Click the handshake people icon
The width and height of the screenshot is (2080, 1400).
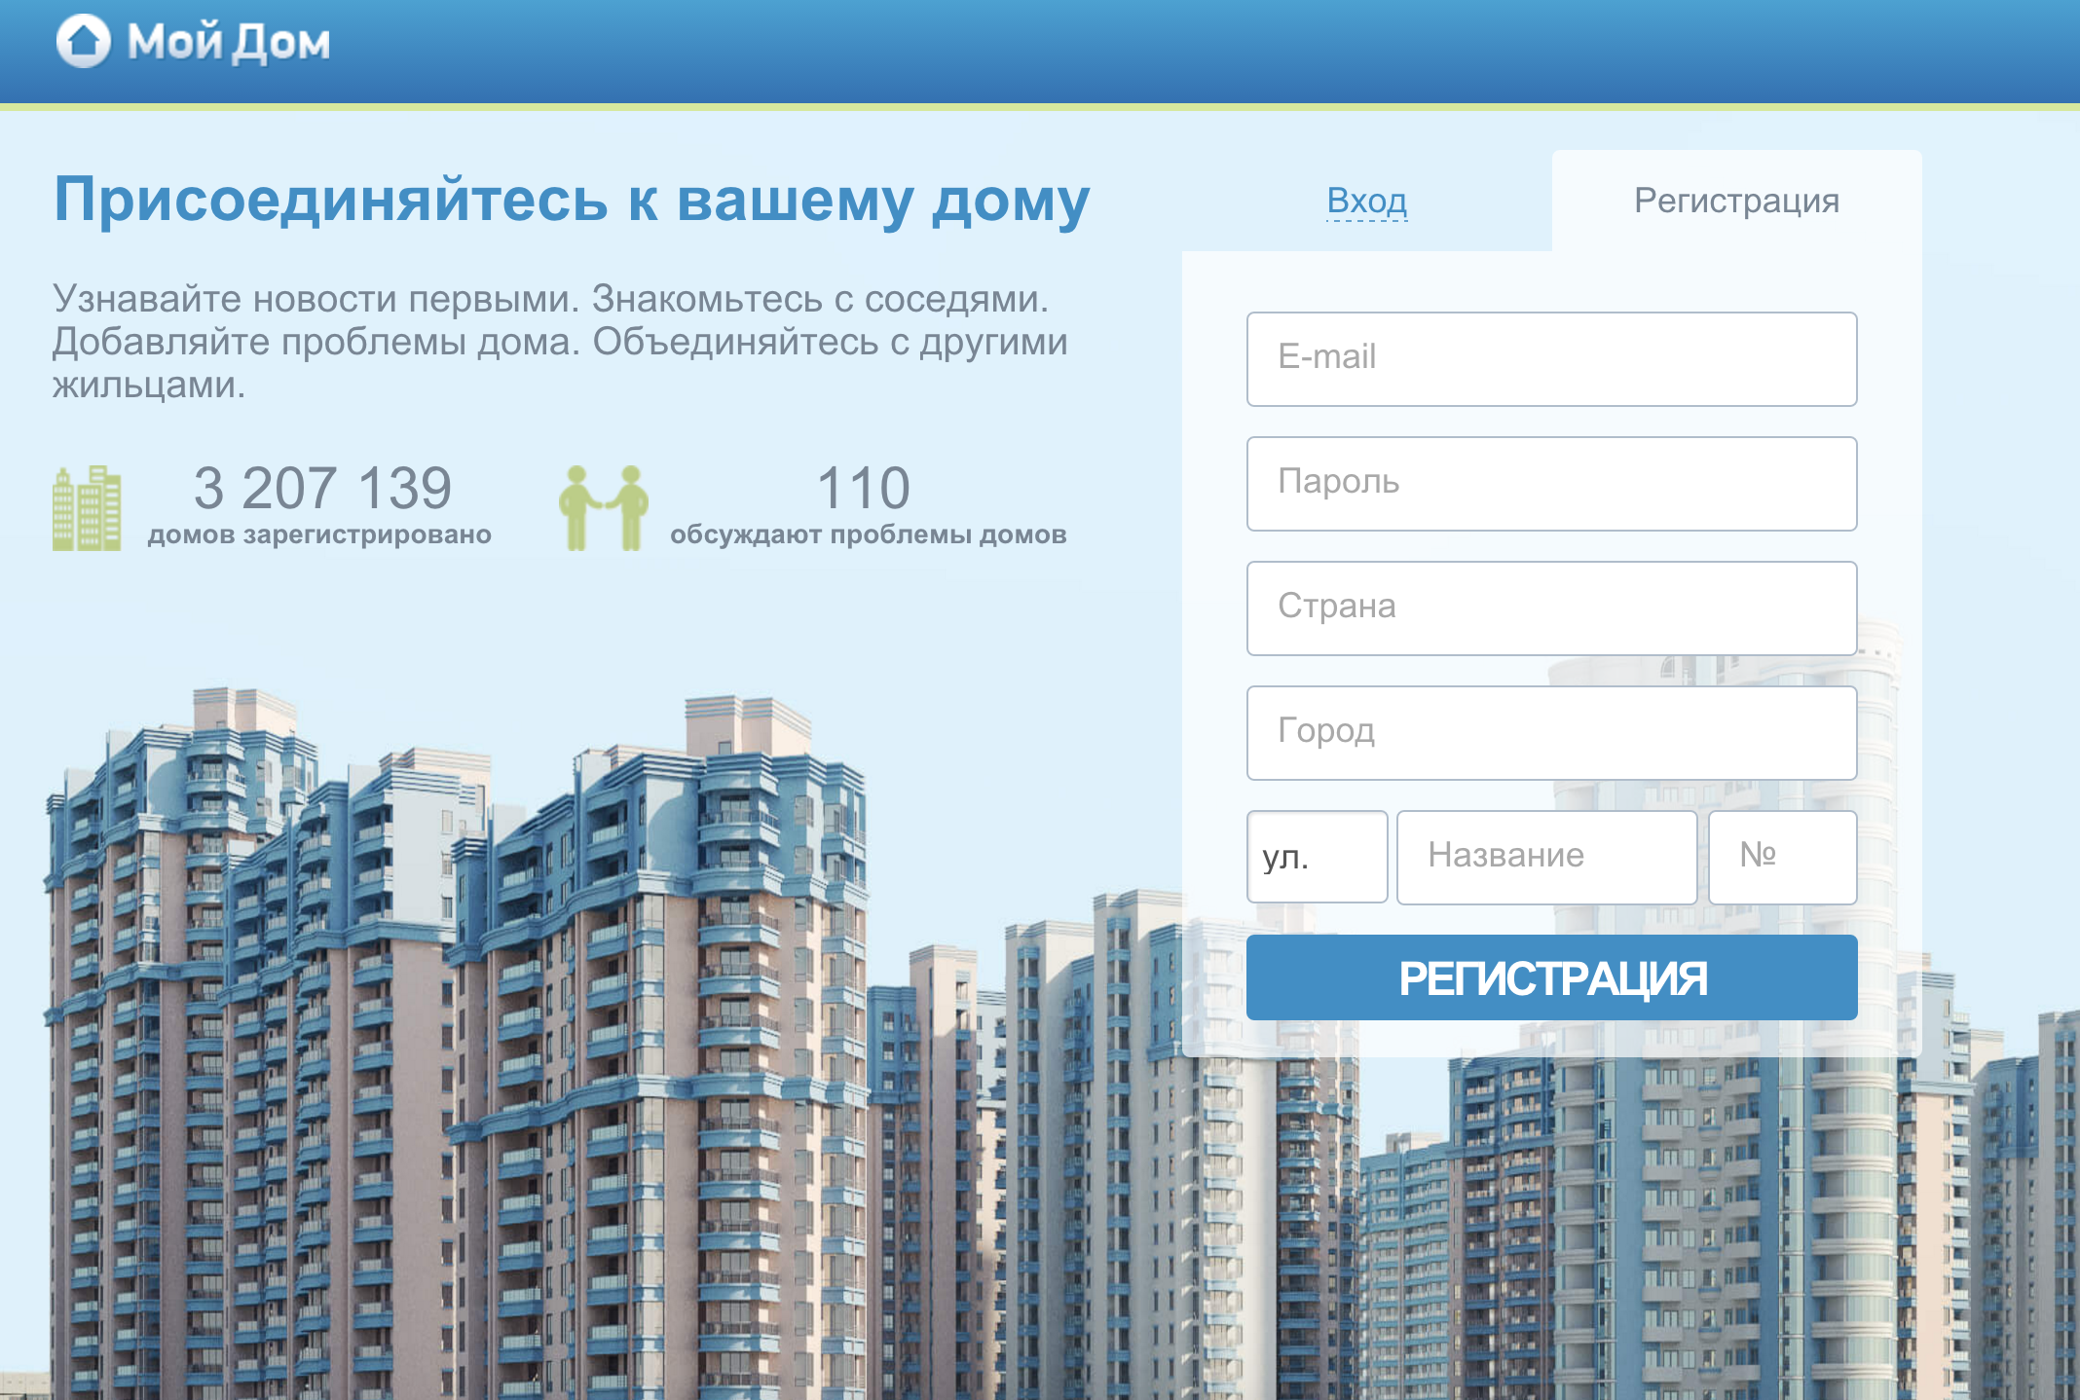[x=603, y=507]
